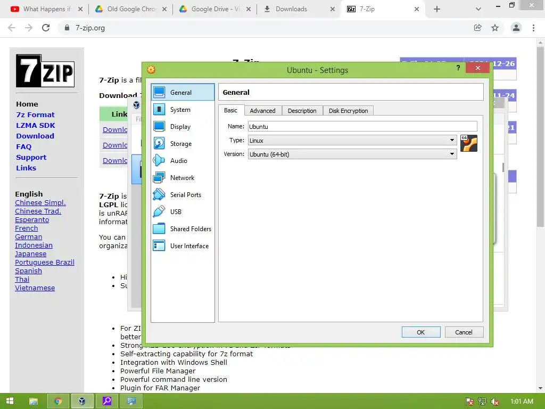This screenshot has width=545, height=409.
Task: Open the Windows Start button
Action: point(10,401)
